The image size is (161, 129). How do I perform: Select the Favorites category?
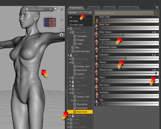(80, 21)
